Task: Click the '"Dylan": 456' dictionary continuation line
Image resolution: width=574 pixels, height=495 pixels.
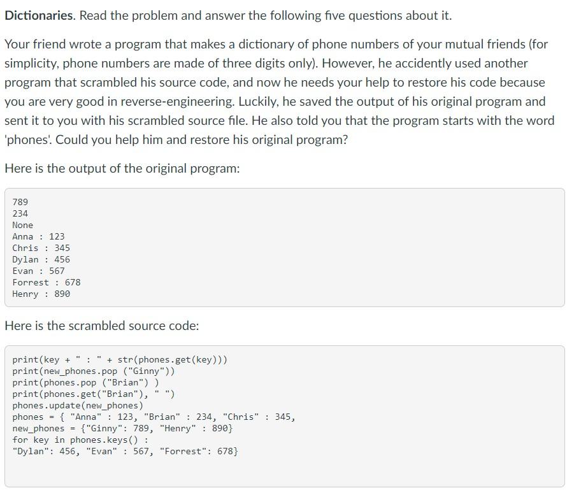Action: 125,452
